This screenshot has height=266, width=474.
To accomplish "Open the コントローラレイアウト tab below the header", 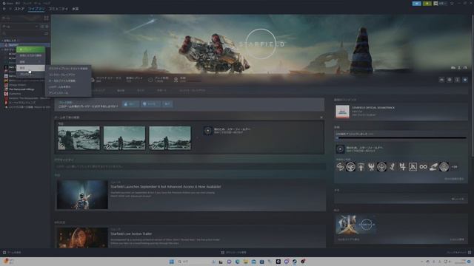I will point(193,90).
